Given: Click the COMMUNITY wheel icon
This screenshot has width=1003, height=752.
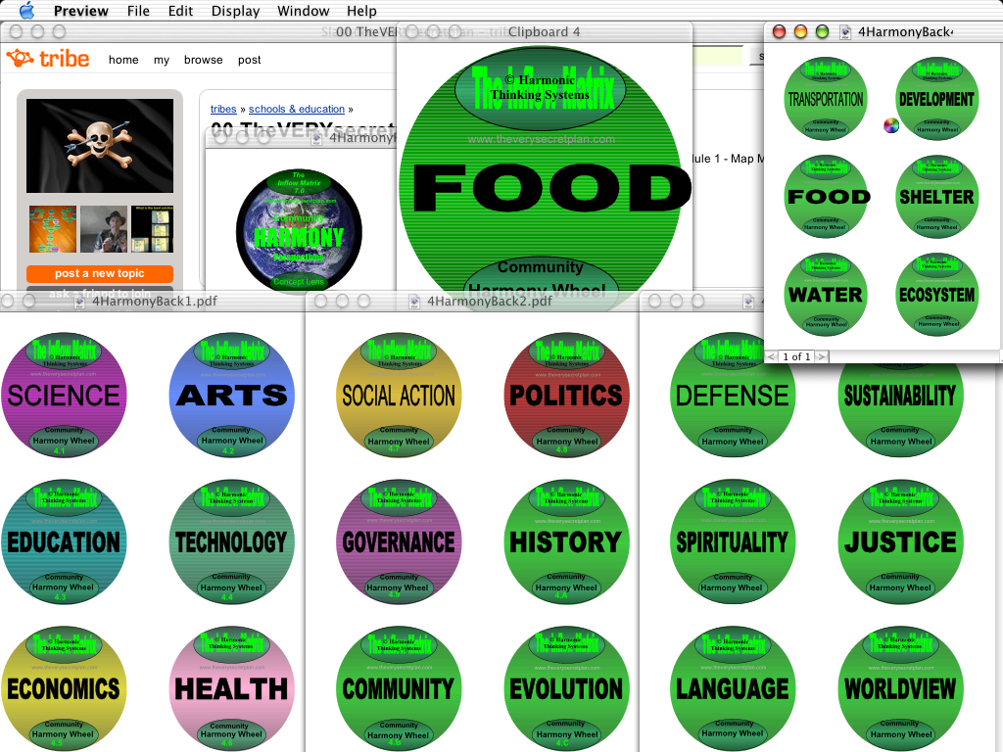Looking at the screenshot, I should 399,688.
